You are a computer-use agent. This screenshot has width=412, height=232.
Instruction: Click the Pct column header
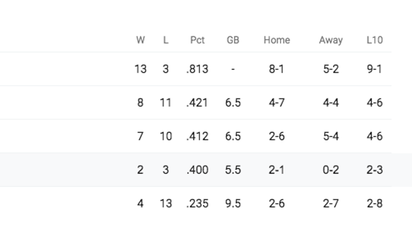click(197, 40)
